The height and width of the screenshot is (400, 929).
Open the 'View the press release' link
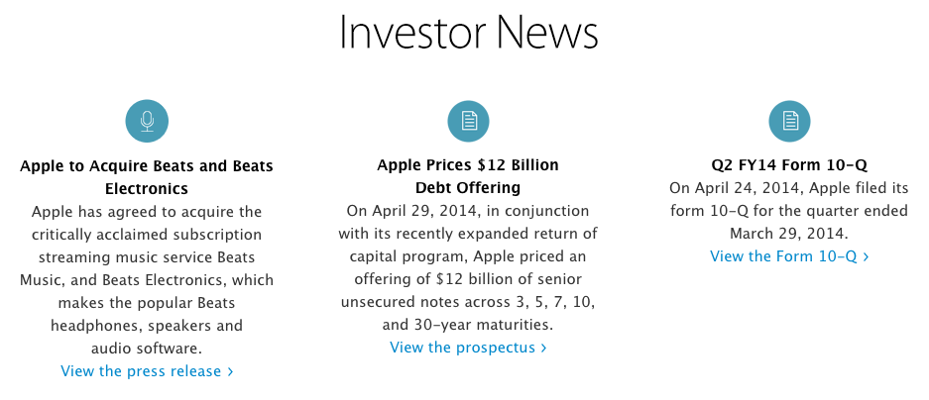(x=147, y=371)
